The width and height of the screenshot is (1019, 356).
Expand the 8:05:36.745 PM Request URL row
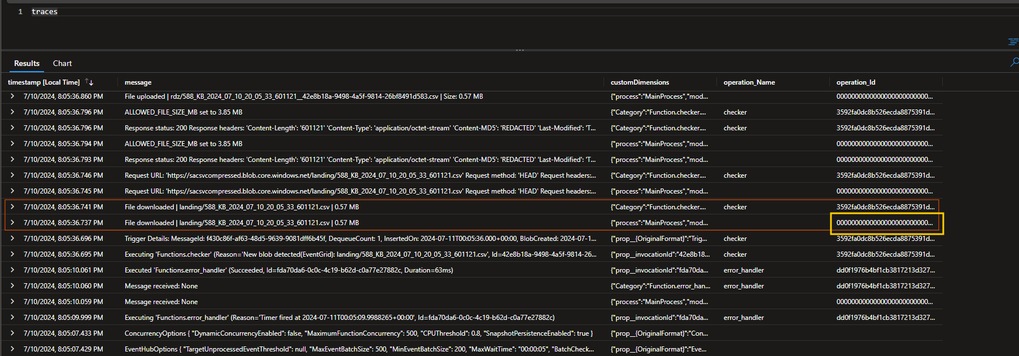[x=12, y=191]
